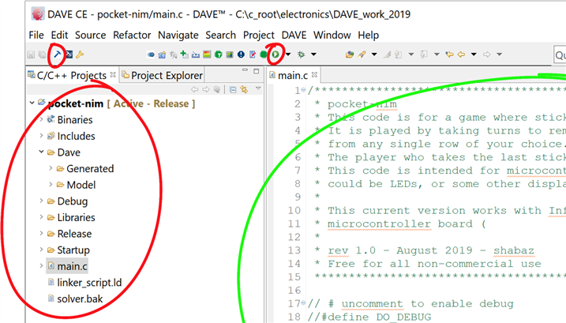This screenshot has width=566, height=323.
Task: Open the projects panel View Menu triangle
Action: pyautogui.click(x=258, y=88)
